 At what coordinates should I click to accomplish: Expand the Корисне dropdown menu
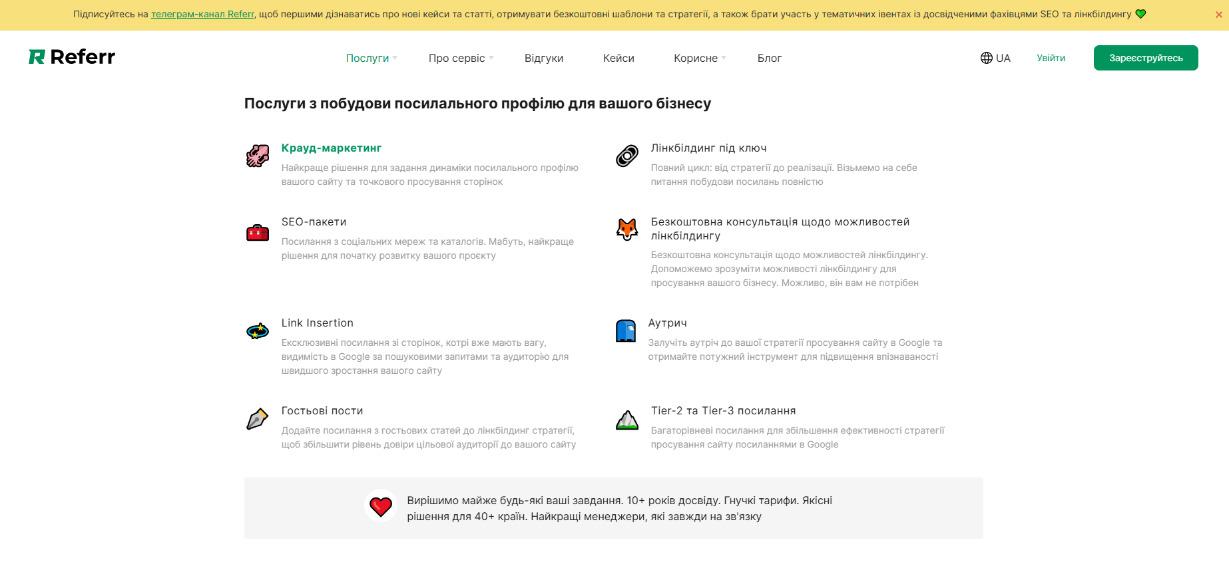[x=699, y=58]
